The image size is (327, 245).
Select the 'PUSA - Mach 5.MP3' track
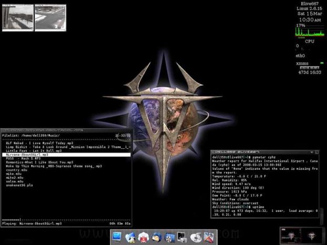pyautogui.click(x=23, y=158)
